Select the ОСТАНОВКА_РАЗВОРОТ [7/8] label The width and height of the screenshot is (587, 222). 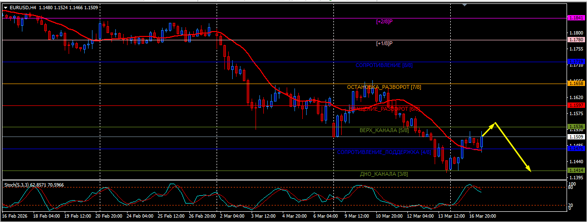pyautogui.click(x=384, y=87)
